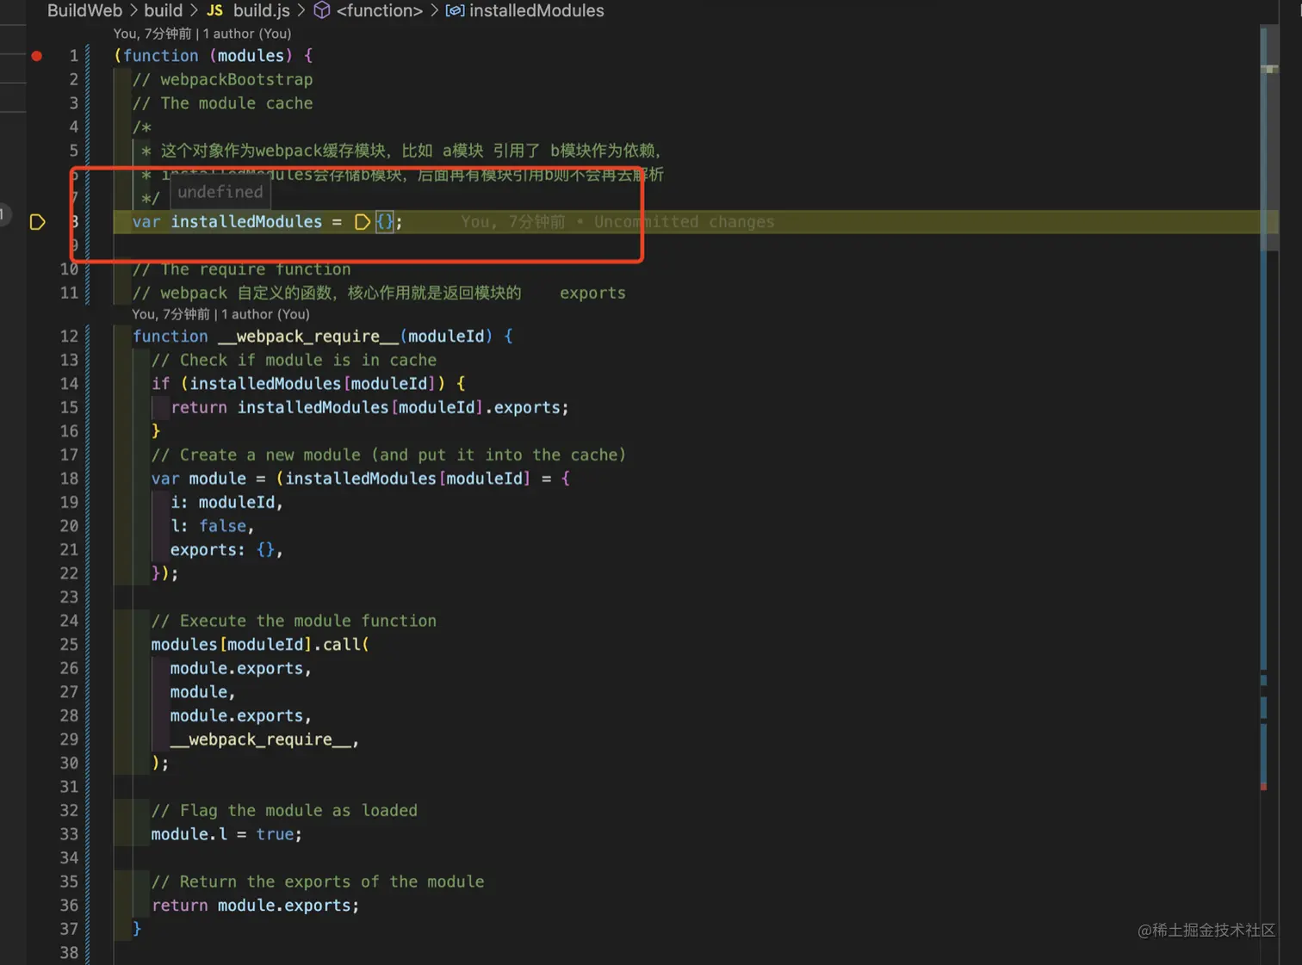Click the editor's vertical scrollbar on the right
Viewport: 1302px width, 965px height.
pyautogui.click(x=1268, y=138)
